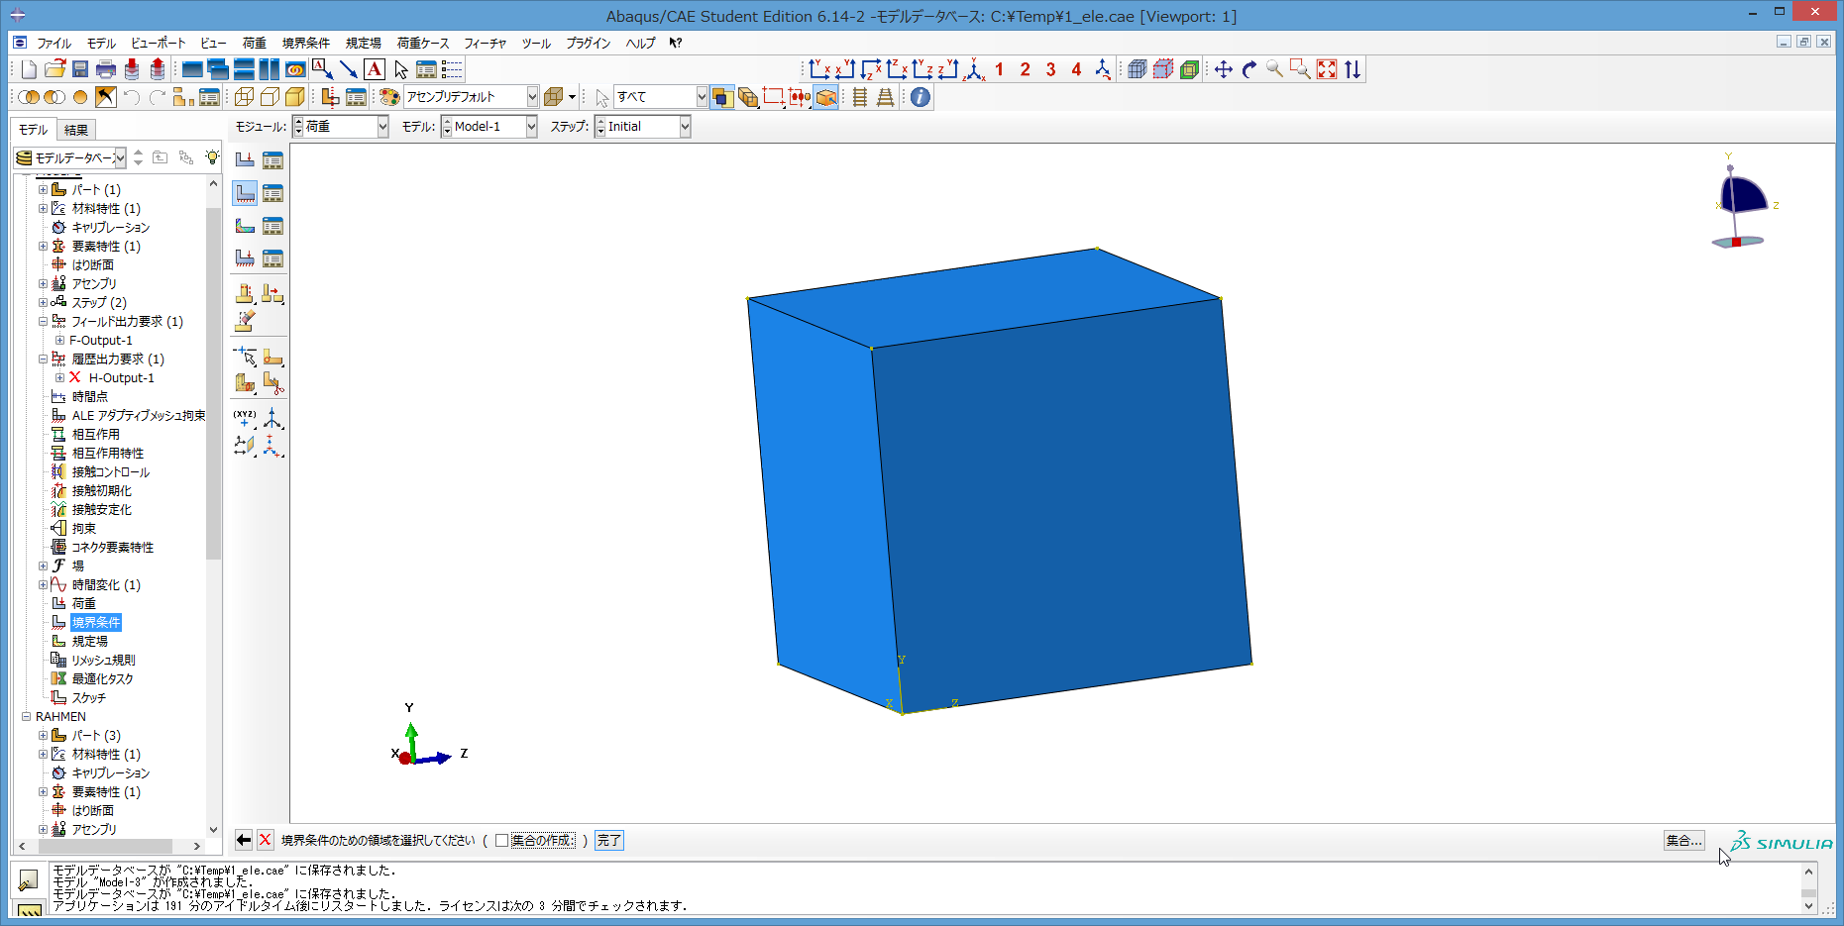
Task: Select the 荷重 tree item
Action: coord(84,604)
